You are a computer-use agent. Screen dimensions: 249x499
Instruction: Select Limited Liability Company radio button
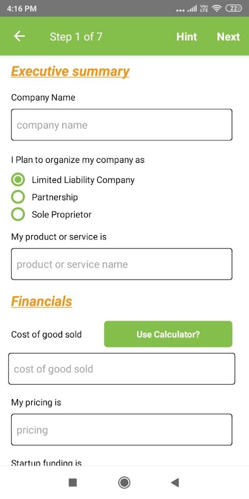(x=18, y=180)
